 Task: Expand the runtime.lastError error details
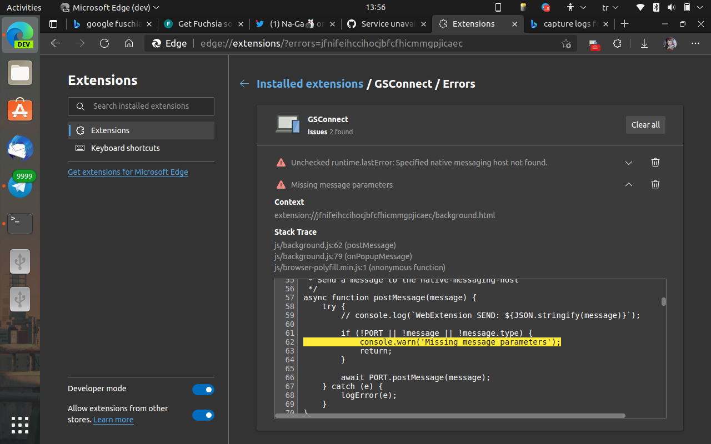point(629,163)
